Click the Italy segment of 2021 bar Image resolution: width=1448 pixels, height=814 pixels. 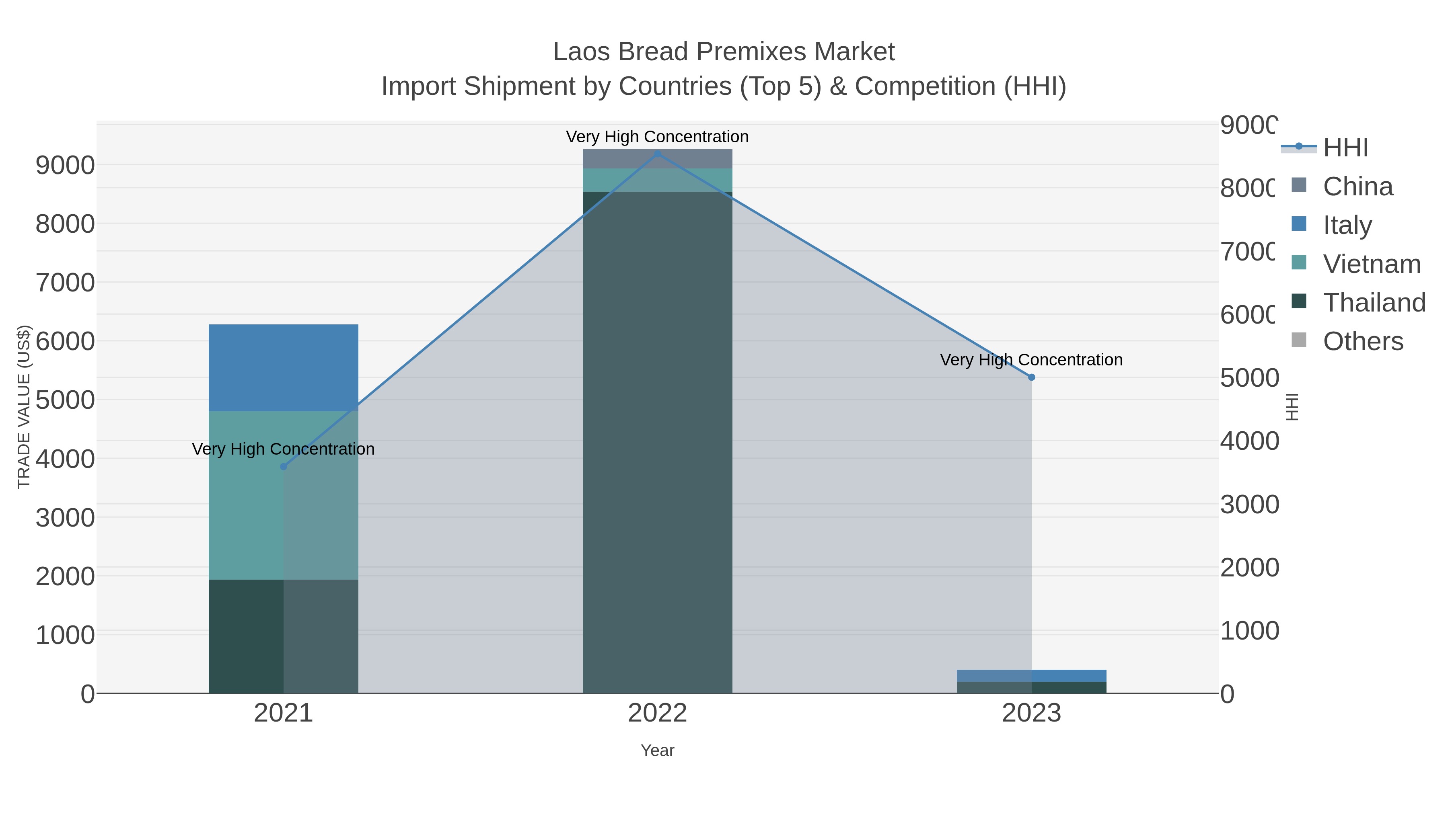(283, 368)
